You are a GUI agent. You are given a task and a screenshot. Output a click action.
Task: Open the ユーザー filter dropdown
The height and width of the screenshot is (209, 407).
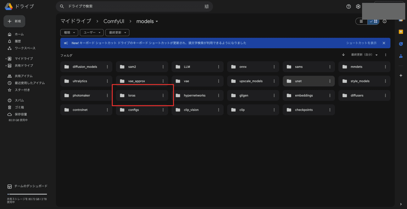coord(92,33)
